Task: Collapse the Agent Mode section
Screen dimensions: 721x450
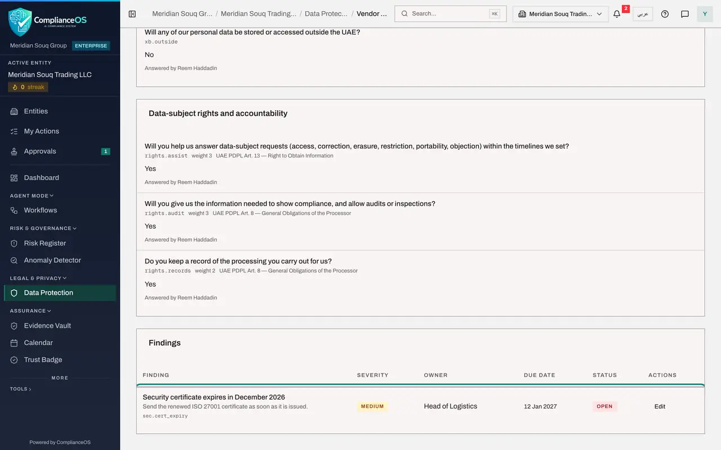Action: 32,196
